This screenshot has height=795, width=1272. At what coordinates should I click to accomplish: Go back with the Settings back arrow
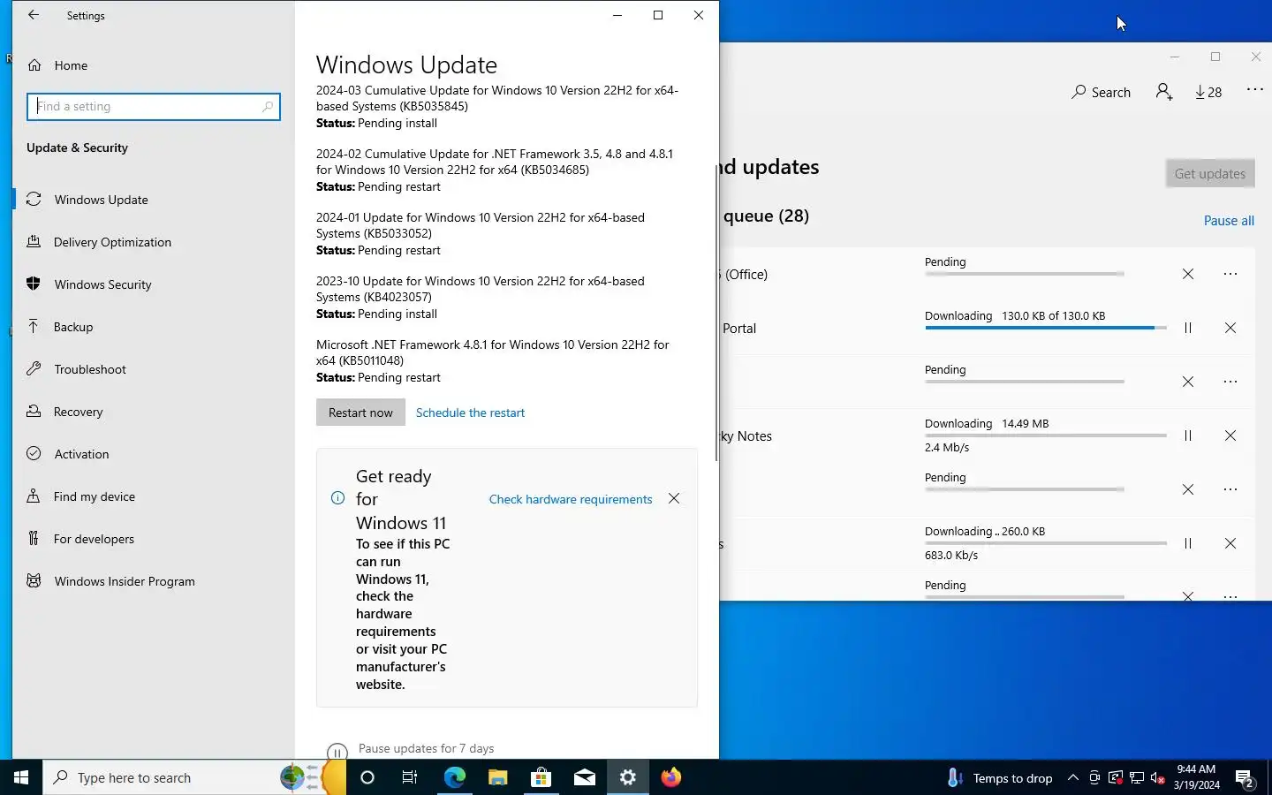(x=34, y=15)
